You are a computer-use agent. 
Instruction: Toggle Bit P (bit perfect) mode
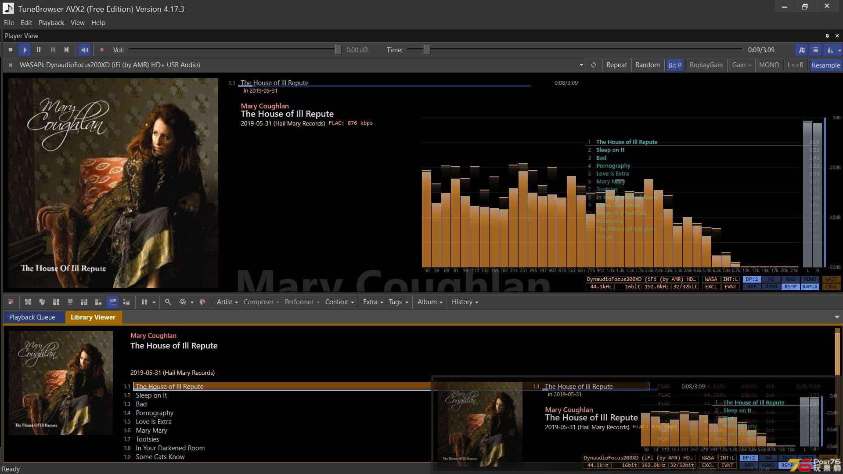(x=674, y=65)
